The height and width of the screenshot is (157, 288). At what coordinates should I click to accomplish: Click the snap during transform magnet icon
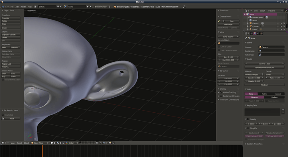point(101,143)
